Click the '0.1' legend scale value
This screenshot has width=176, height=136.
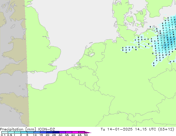(3, 135)
